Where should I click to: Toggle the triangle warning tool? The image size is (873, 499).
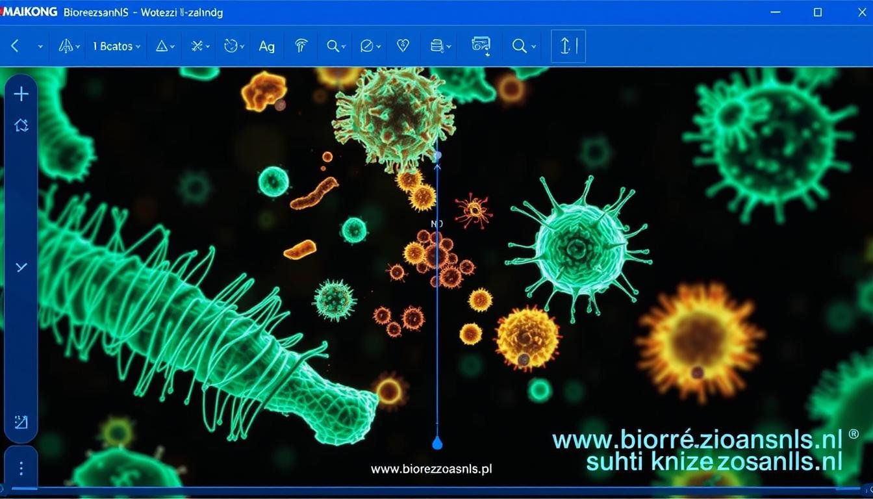coord(162,45)
